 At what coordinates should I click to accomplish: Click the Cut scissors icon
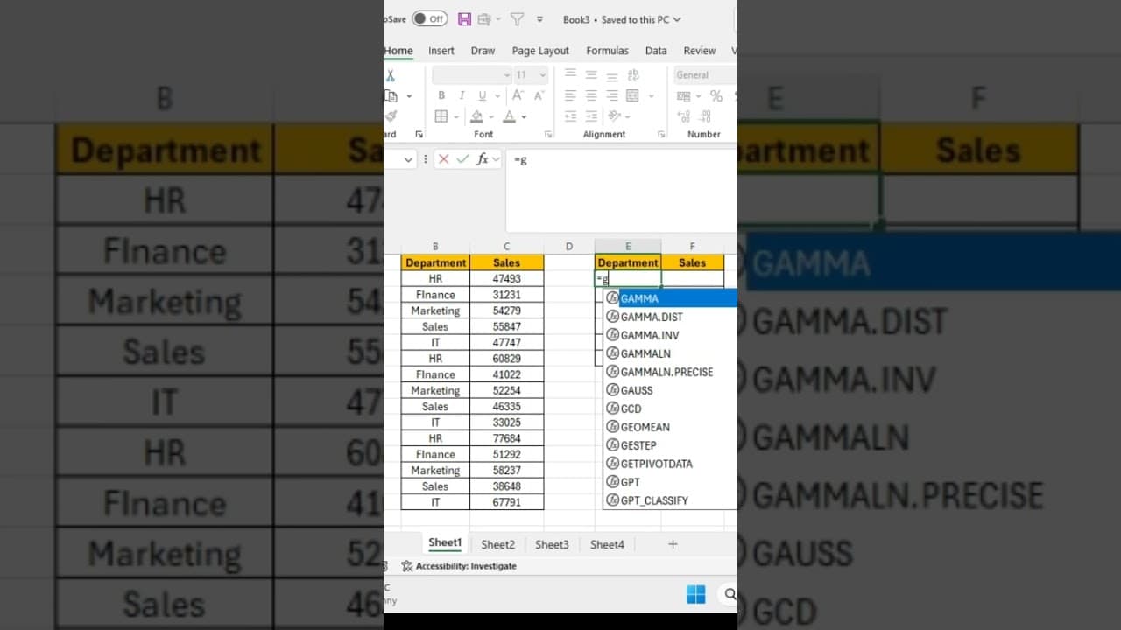(x=391, y=75)
